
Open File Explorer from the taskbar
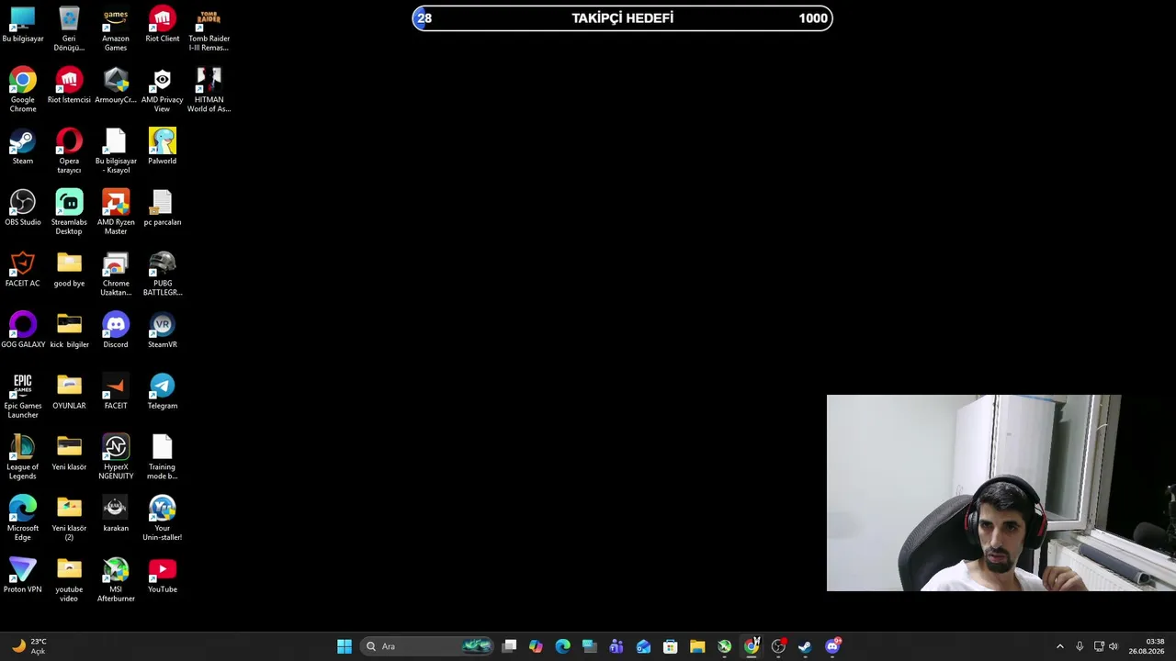[x=697, y=646]
